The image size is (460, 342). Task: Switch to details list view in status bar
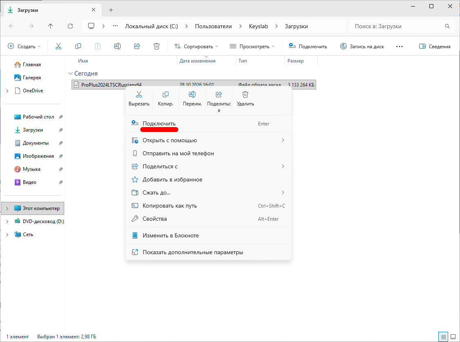pyautogui.click(x=443, y=337)
